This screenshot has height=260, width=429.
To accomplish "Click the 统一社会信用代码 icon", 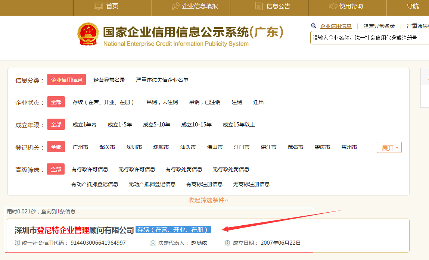I will click(17, 243).
